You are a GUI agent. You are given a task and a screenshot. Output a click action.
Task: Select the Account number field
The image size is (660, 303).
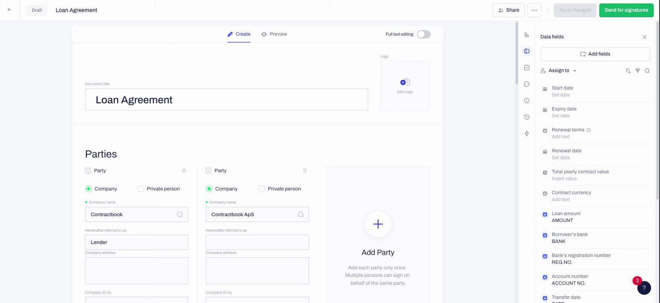[x=595, y=280]
